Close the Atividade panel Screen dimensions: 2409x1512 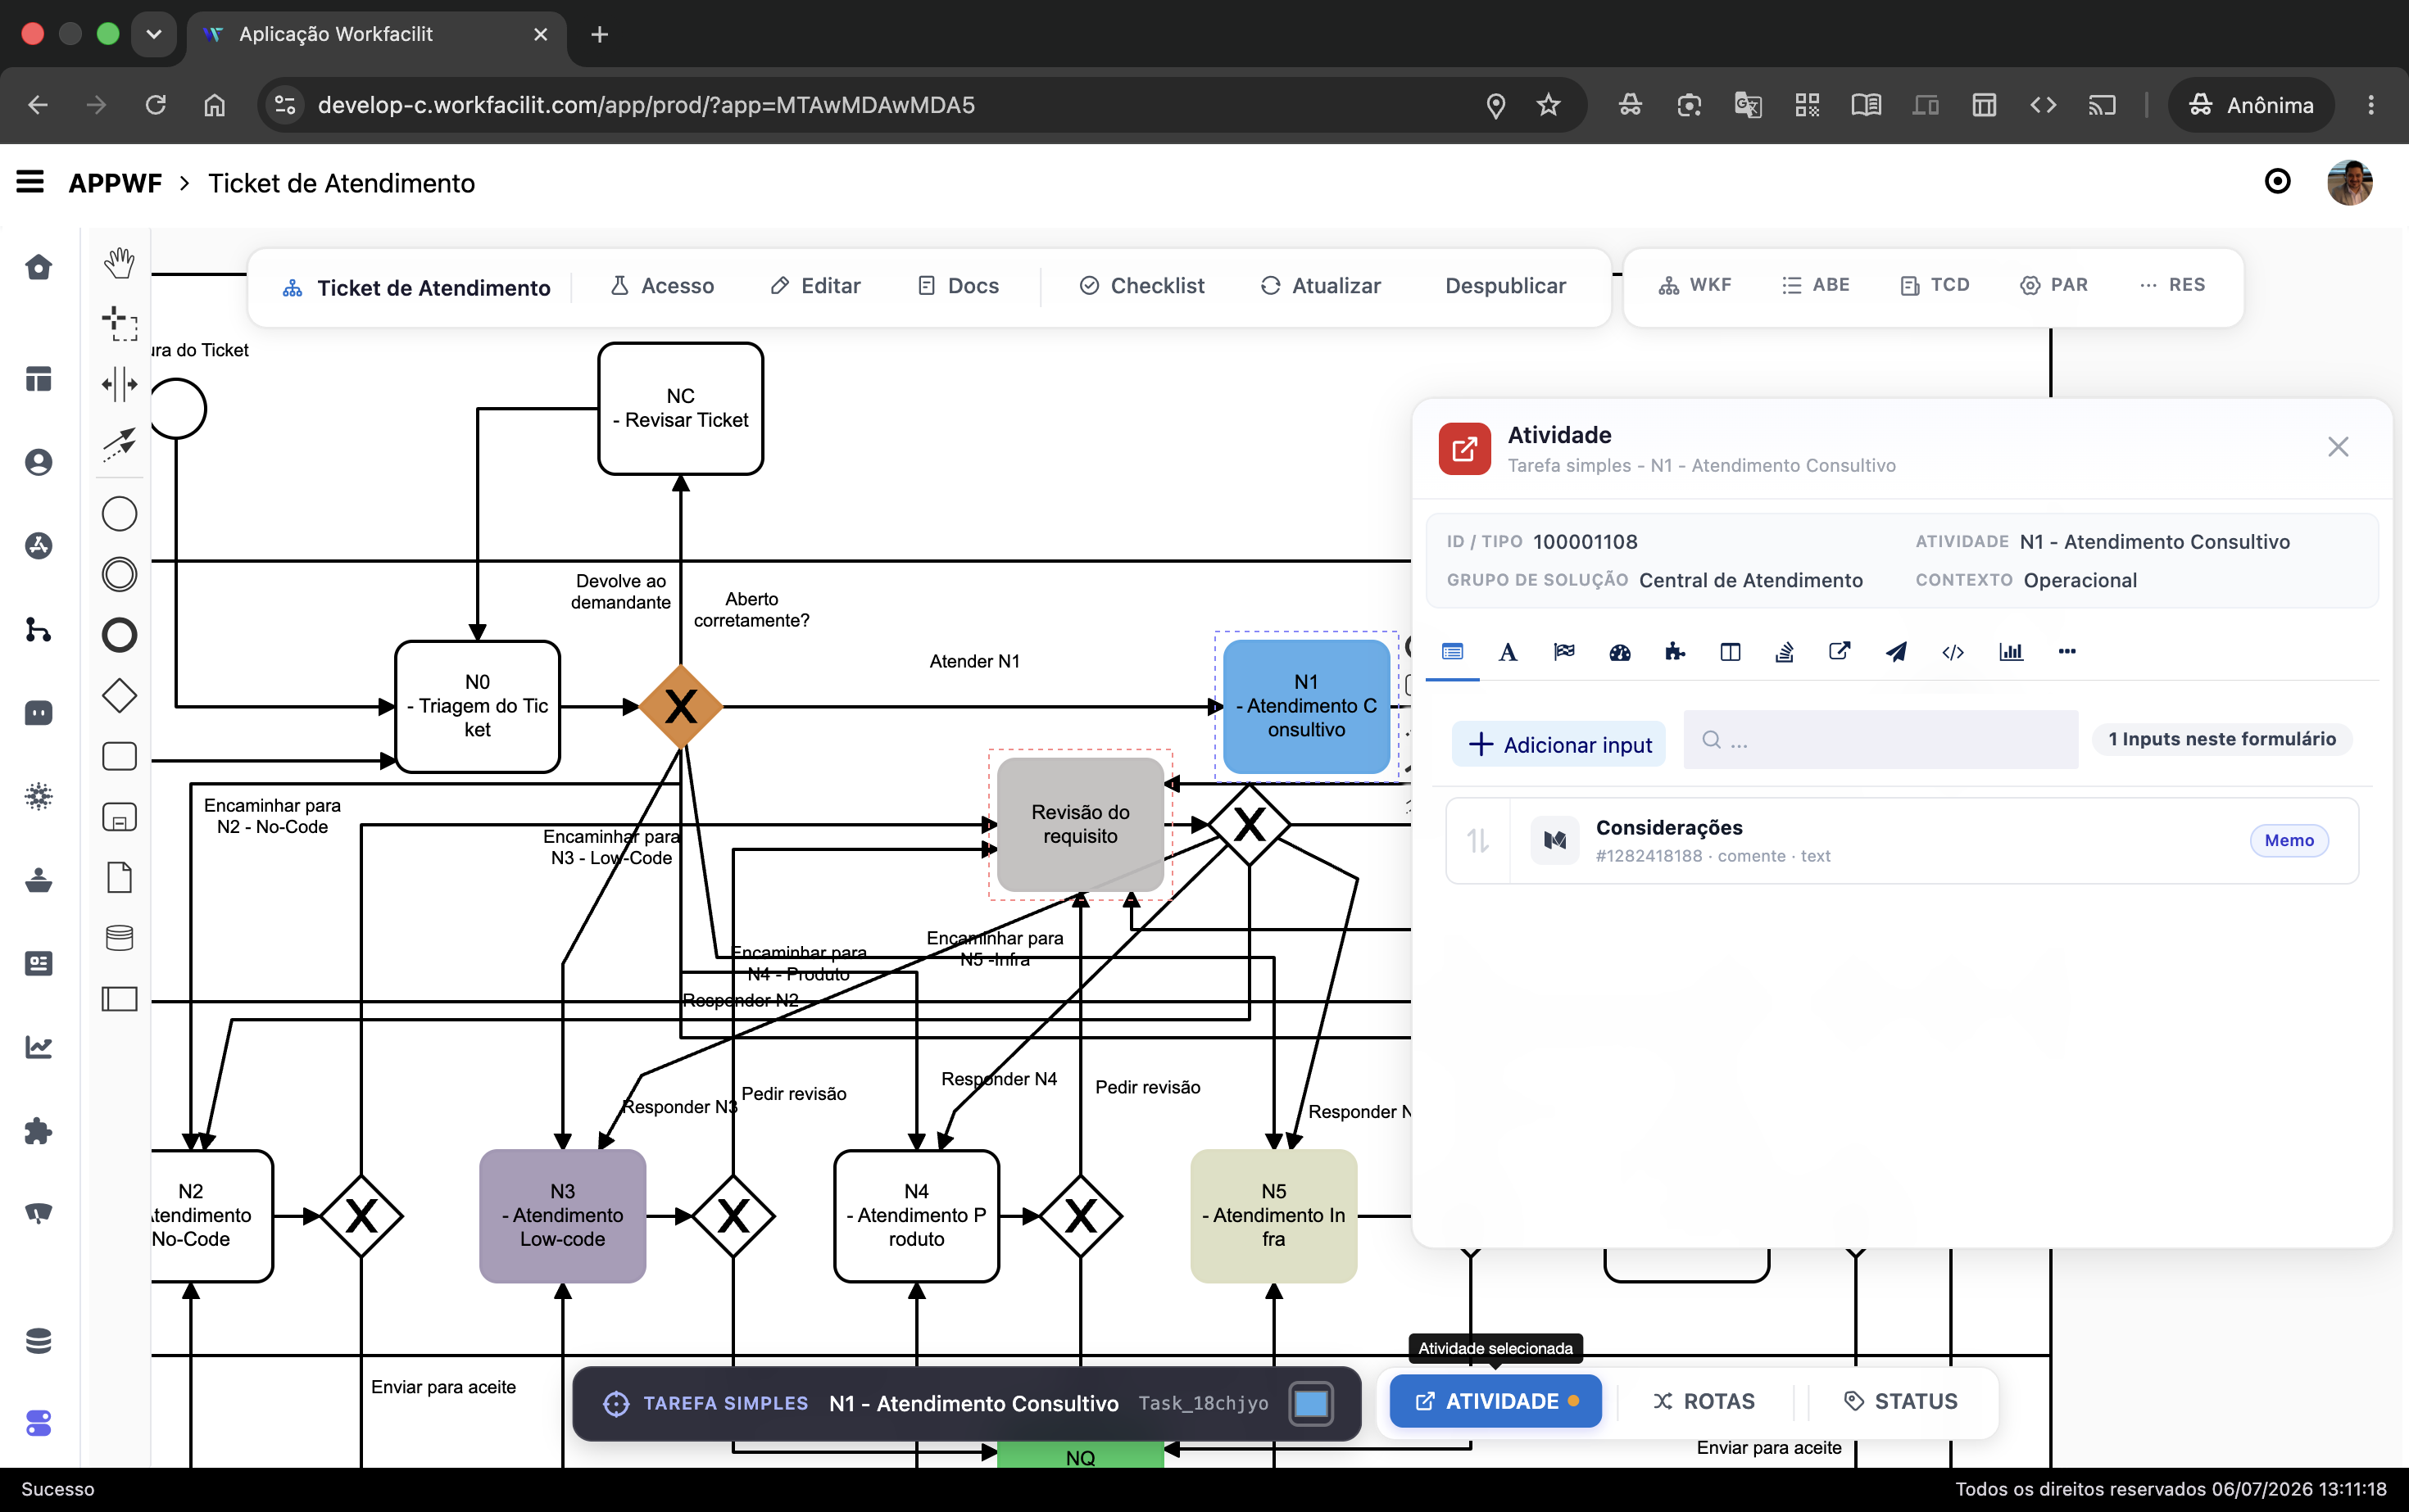click(2338, 447)
